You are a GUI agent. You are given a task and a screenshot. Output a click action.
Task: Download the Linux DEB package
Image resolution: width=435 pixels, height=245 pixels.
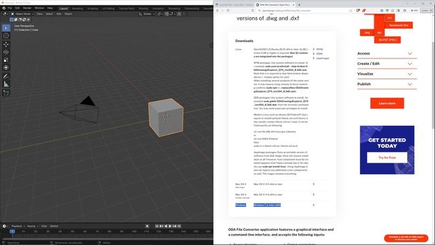pos(317,54)
